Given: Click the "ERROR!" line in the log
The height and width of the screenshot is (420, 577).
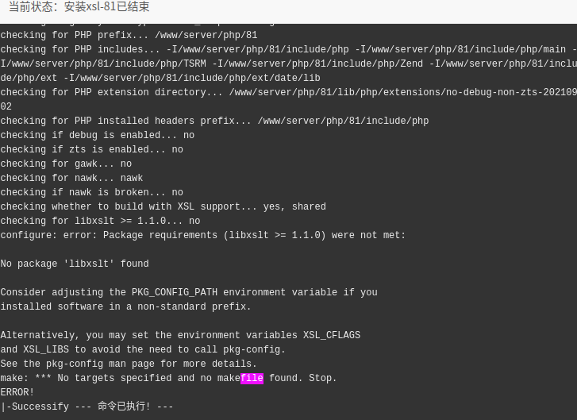Looking at the screenshot, I should 17,392.
